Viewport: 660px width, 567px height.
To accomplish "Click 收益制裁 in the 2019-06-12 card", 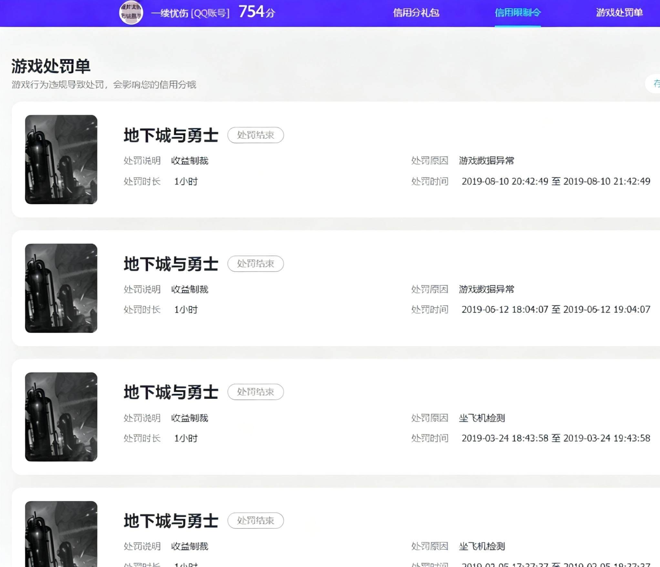I will tap(190, 289).
